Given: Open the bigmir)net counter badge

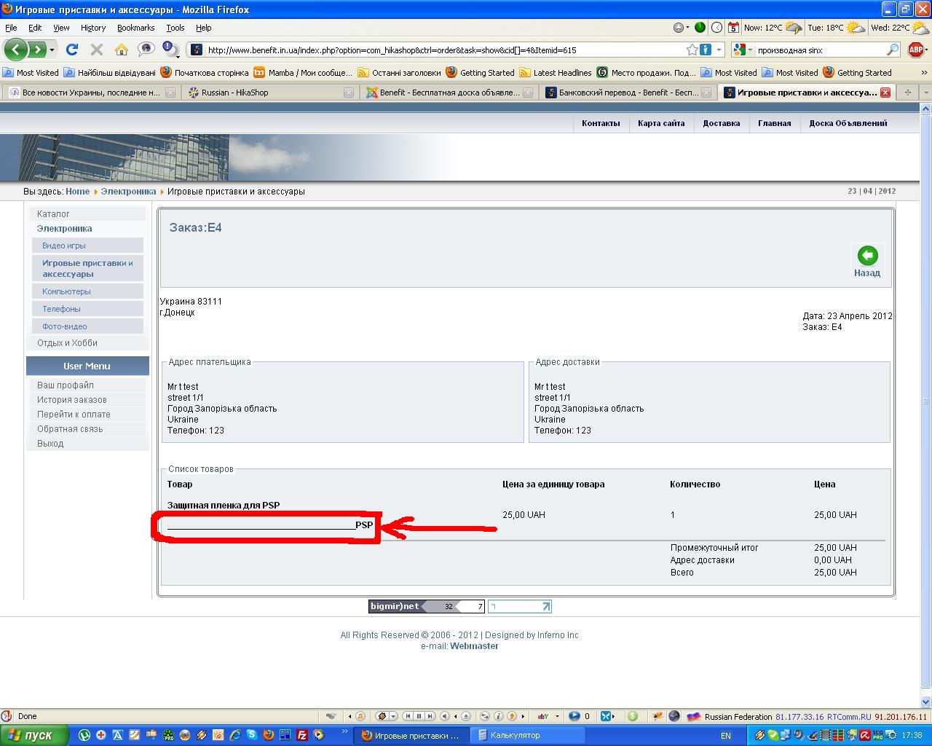Looking at the screenshot, I should (x=427, y=606).
